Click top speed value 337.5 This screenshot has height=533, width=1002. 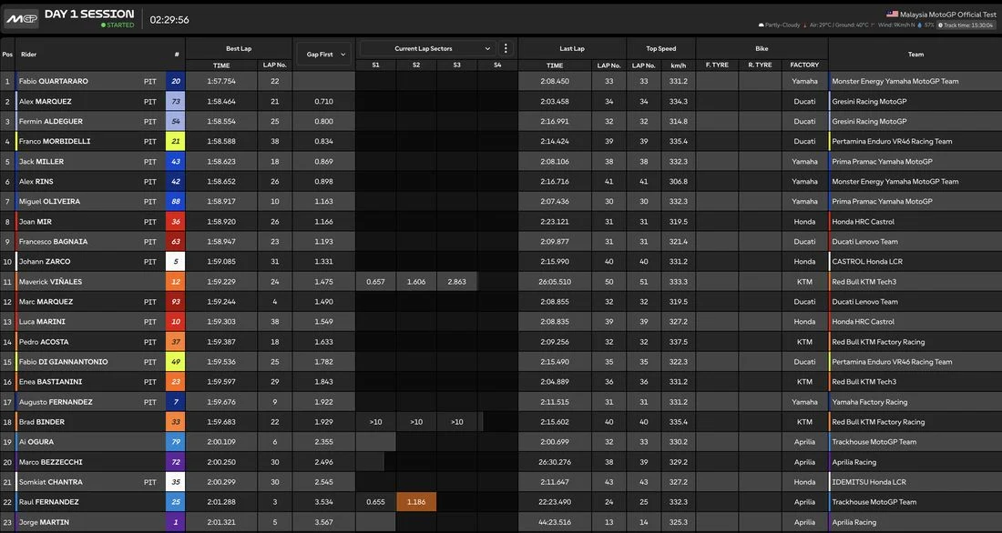678,341
